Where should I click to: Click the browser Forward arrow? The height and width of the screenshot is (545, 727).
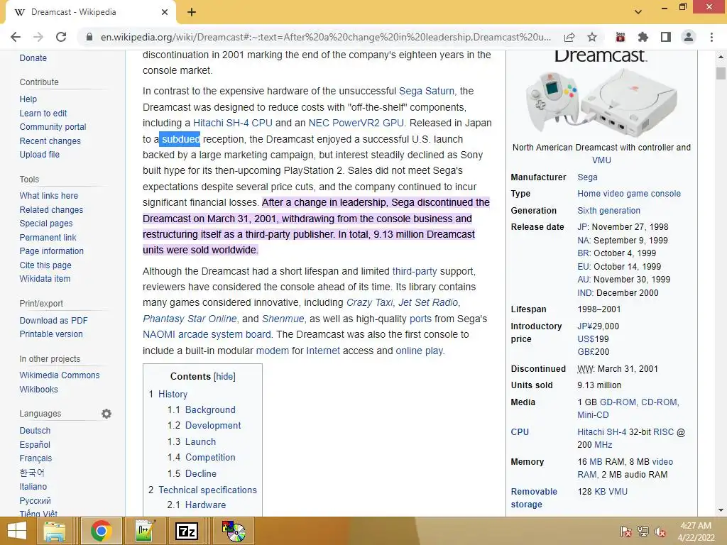pyautogui.click(x=38, y=37)
